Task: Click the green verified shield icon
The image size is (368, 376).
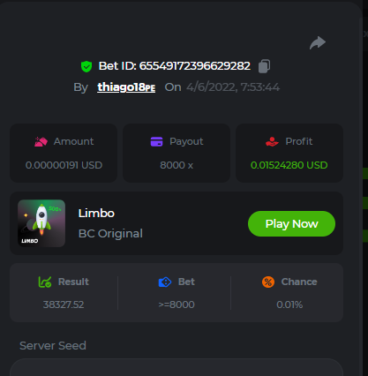Action: pyautogui.click(x=86, y=66)
